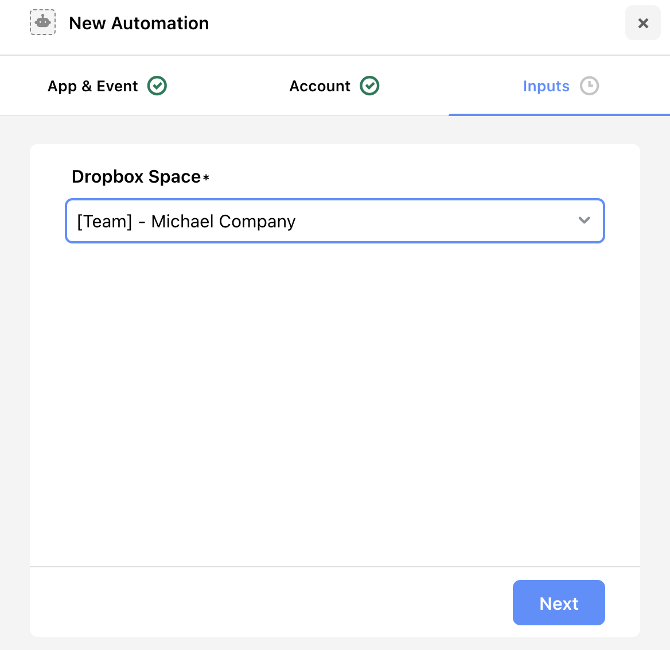The height and width of the screenshot is (650, 670).
Task: Click the required asterisk after Dropbox Space
Action: pos(206,177)
